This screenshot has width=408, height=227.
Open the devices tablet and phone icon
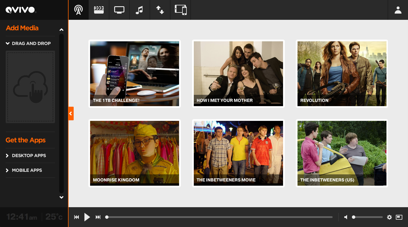click(181, 10)
